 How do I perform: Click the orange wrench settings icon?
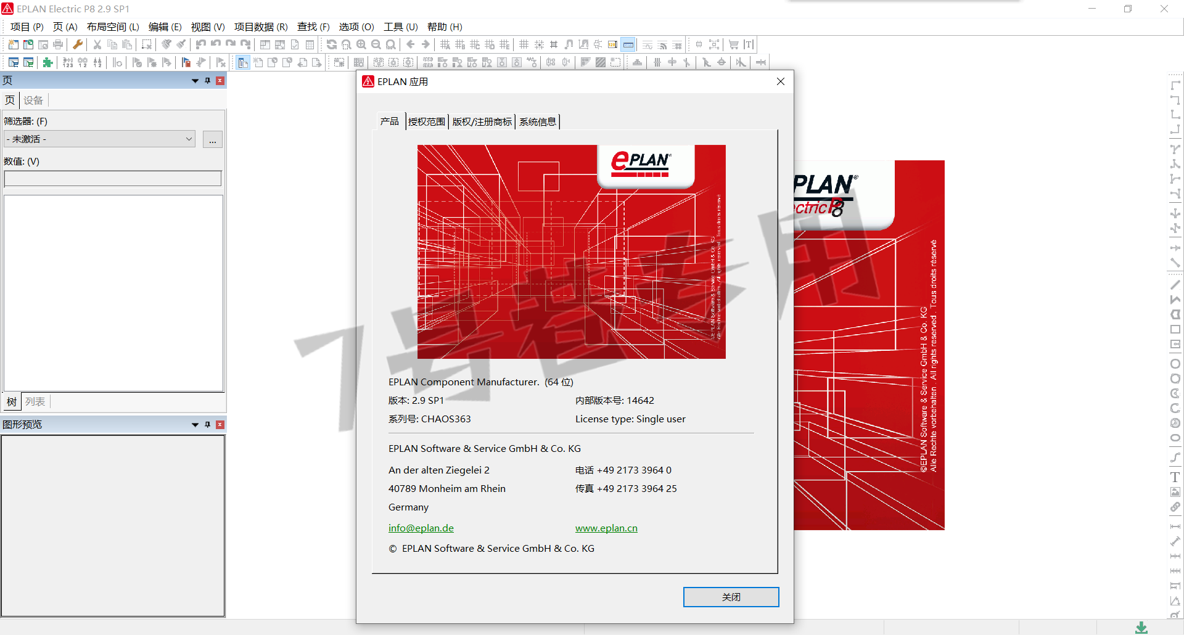coord(78,44)
